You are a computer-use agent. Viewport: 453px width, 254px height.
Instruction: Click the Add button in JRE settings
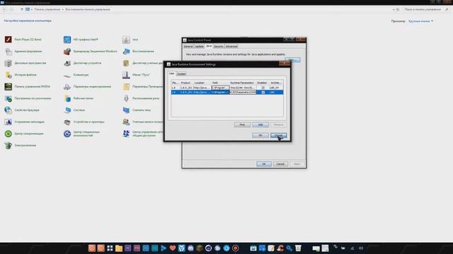pos(260,125)
